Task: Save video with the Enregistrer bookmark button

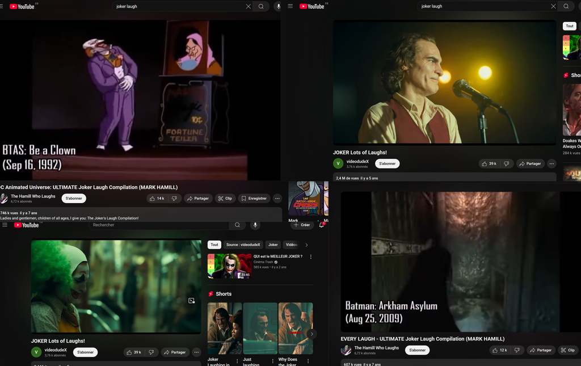Action: [x=253, y=199]
